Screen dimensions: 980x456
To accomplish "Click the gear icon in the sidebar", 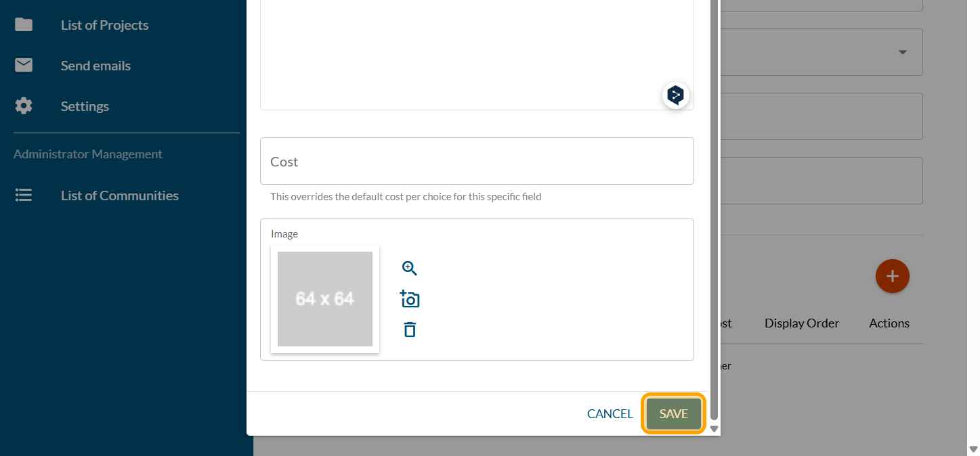I will click(x=24, y=106).
